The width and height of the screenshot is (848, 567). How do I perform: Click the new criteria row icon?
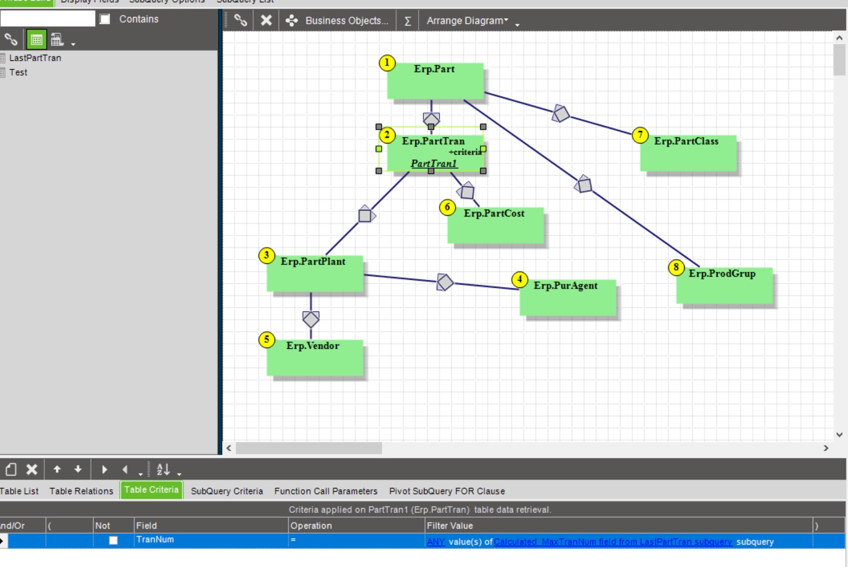(x=11, y=470)
